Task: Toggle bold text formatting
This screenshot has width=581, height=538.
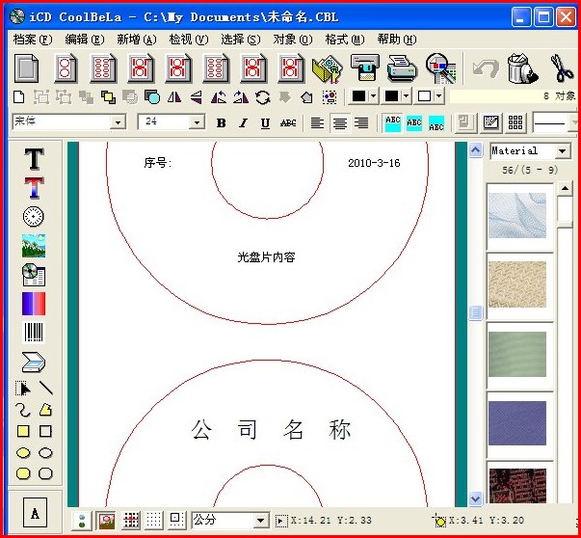Action: click(x=222, y=122)
